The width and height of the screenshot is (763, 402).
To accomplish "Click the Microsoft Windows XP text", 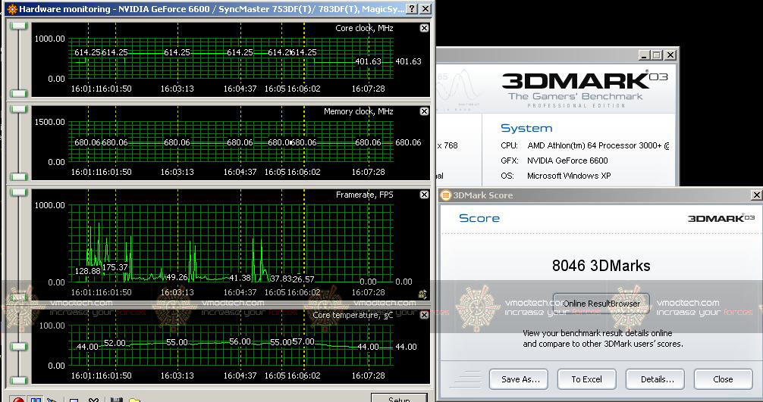I will click(569, 176).
